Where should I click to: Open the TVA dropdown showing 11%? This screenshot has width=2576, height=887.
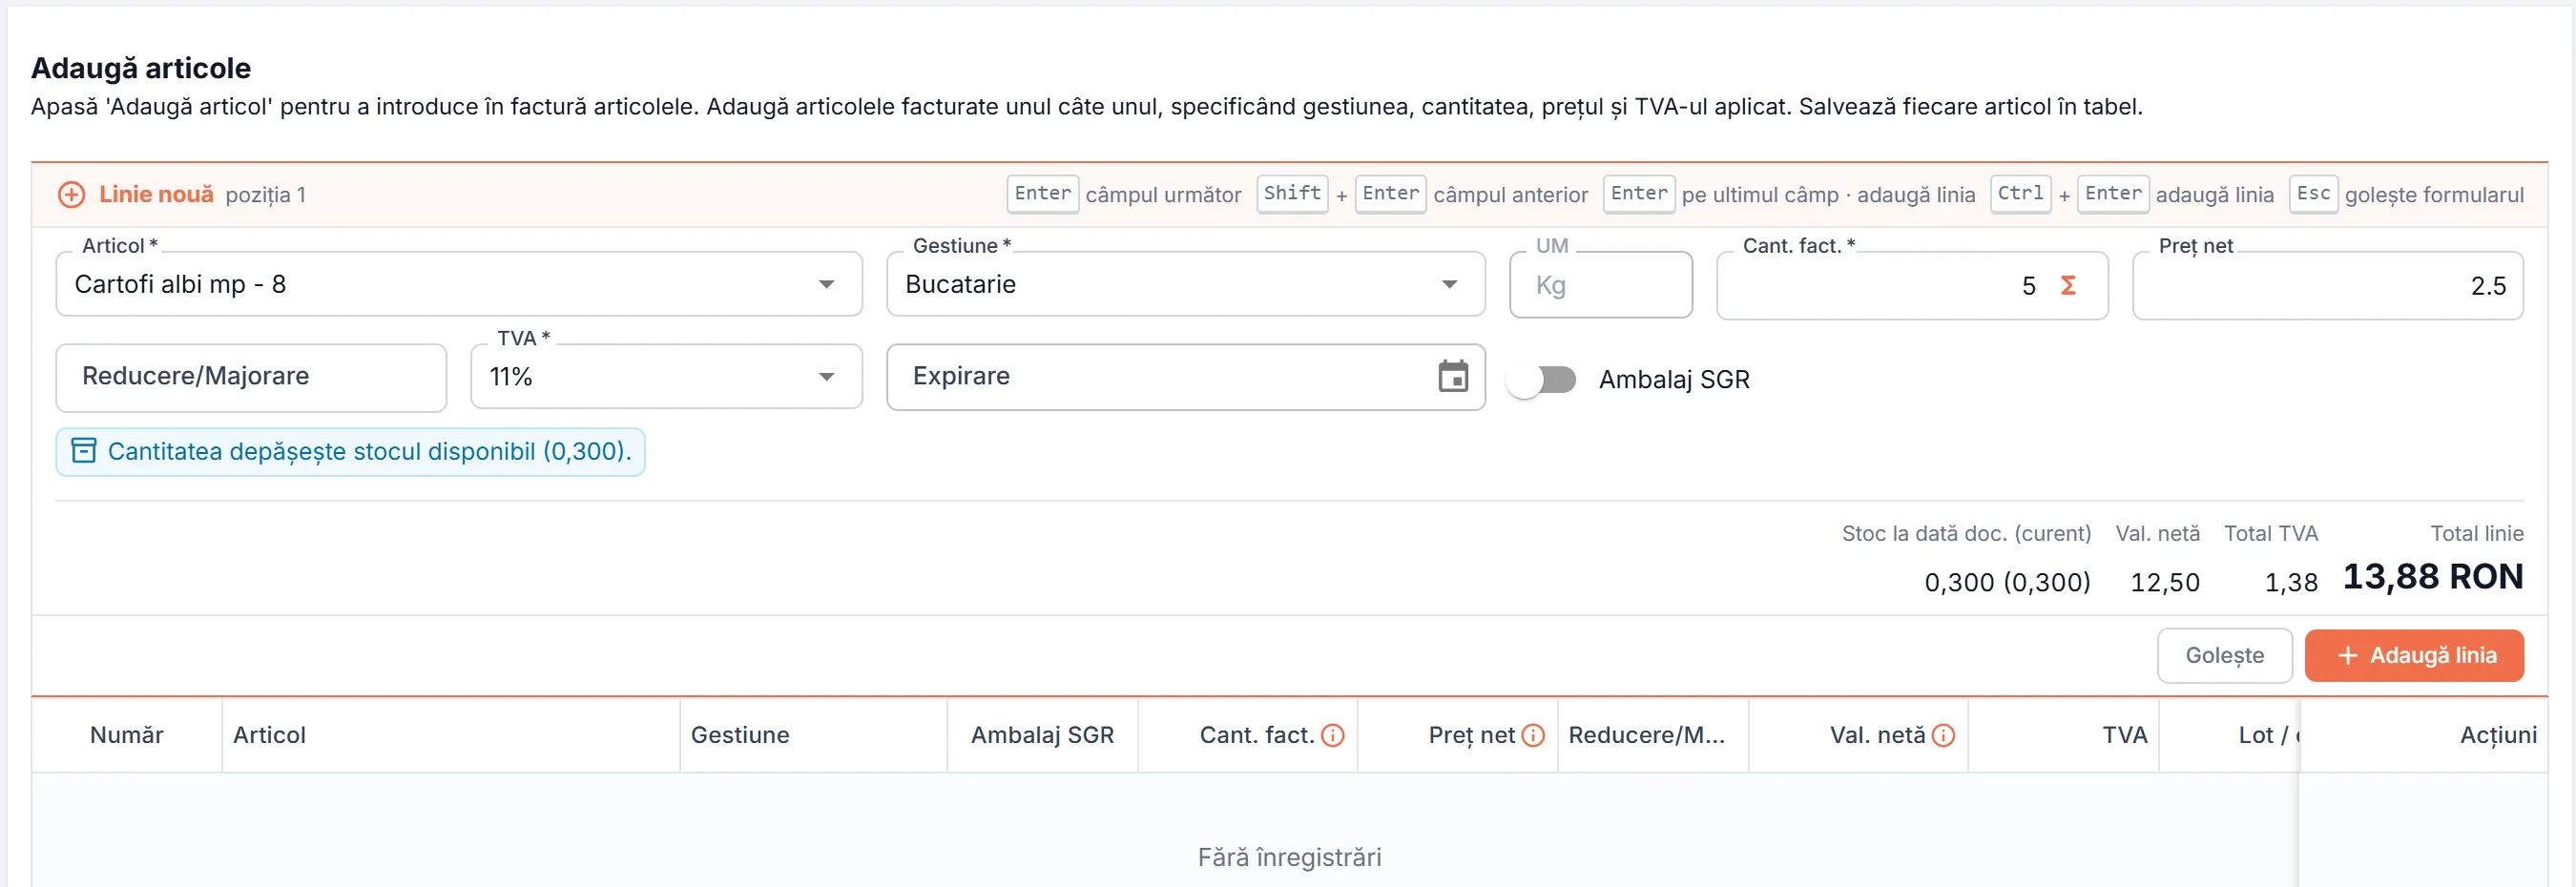coord(666,377)
